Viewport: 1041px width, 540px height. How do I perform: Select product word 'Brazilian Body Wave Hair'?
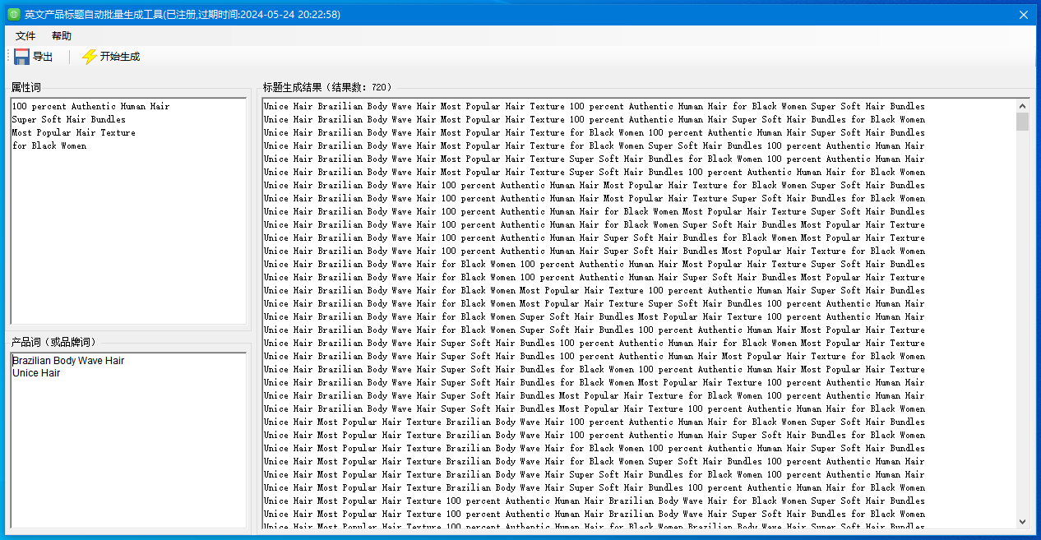click(68, 361)
